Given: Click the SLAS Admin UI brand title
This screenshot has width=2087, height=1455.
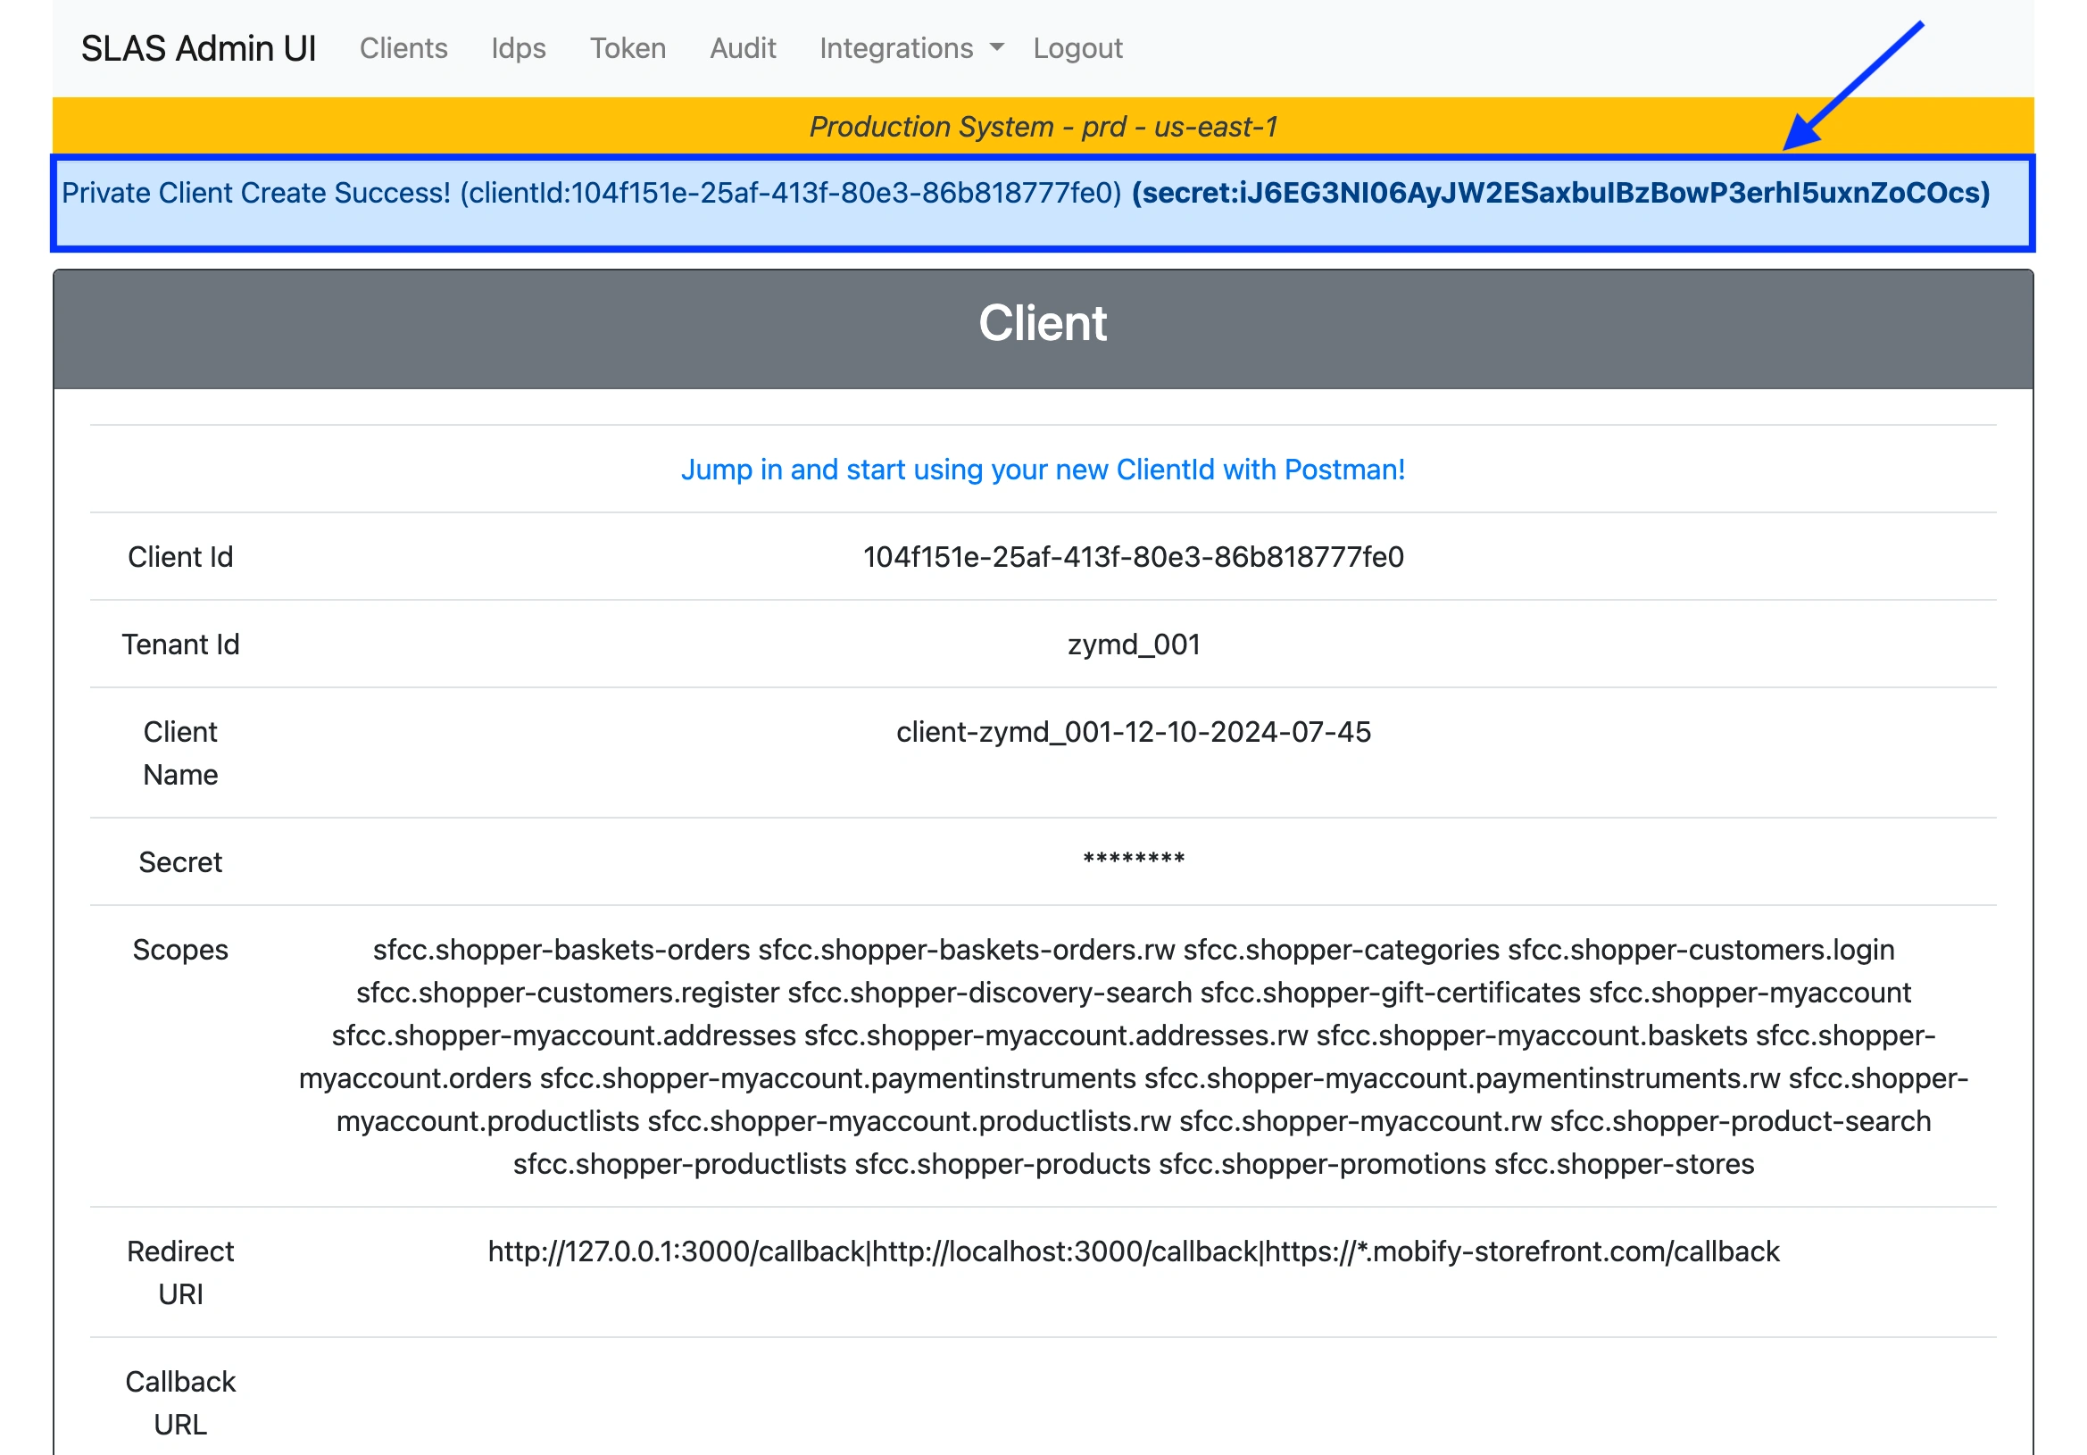Looking at the screenshot, I should click(x=198, y=48).
